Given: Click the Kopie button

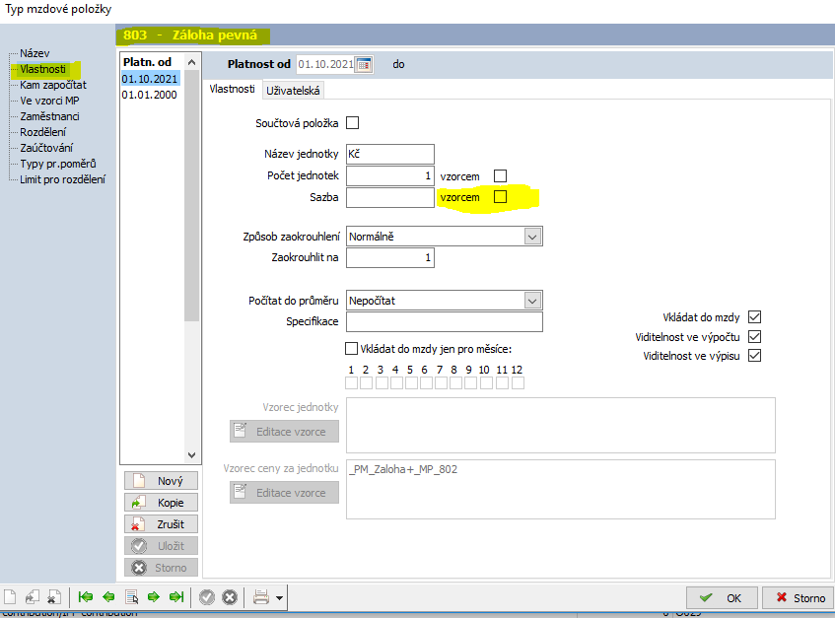Looking at the screenshot, I should tap(162, 503).
